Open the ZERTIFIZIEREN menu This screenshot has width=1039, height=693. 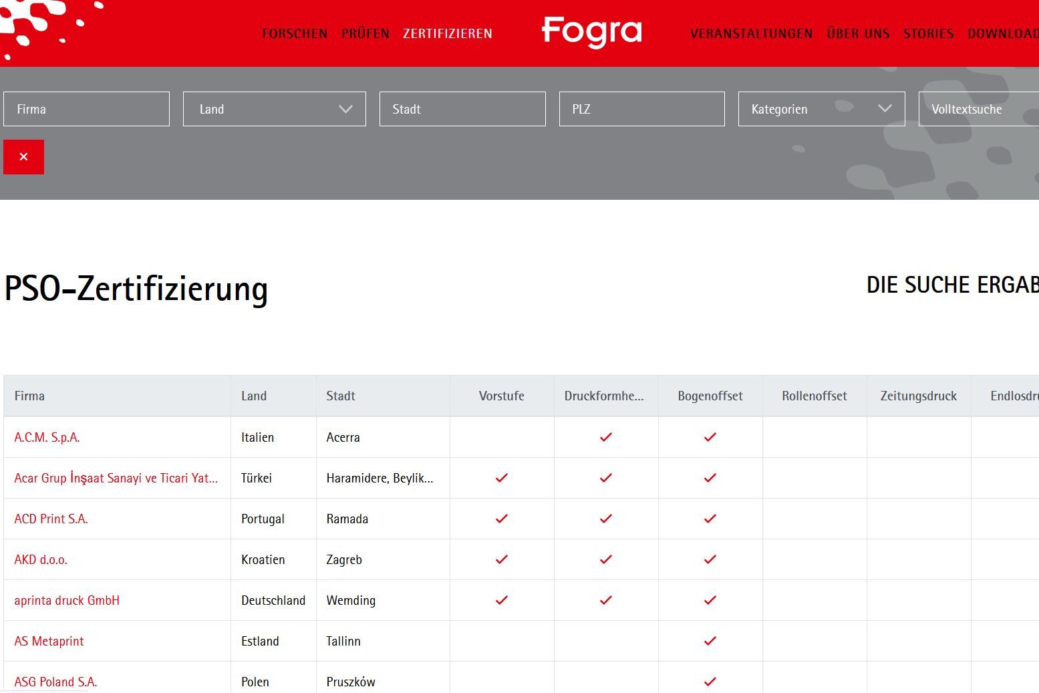(448, 33)
